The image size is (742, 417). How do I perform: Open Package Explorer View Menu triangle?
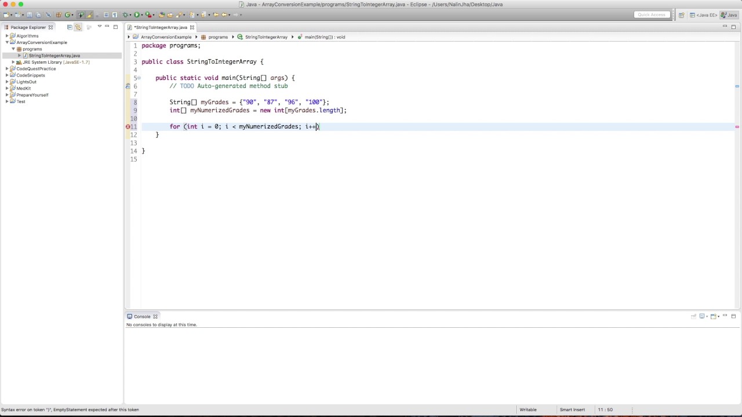99,27
